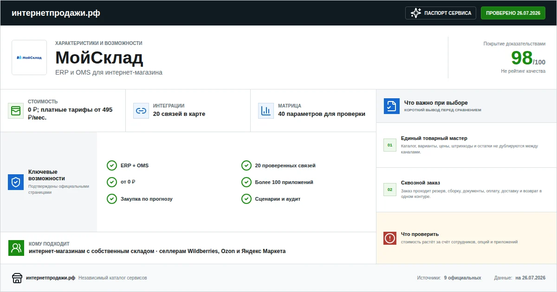Click the 0 ₽ paid tariffs price text
The width and height of the screenshot is (557, 292).
click(70, 114)
